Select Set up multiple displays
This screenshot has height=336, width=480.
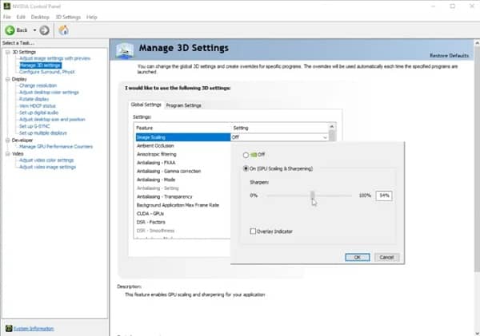pyautogui.click(x=43, y=132)
